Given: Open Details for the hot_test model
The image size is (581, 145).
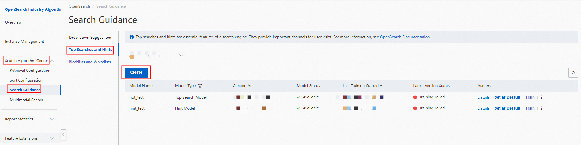Looking at the screenshot, I should [x=483, y=97].
